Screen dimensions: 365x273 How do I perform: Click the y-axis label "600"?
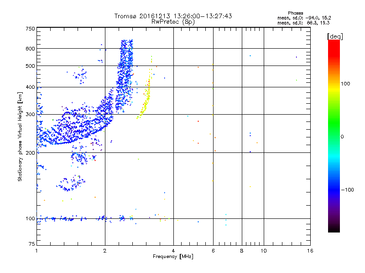[x=30, y=49]
